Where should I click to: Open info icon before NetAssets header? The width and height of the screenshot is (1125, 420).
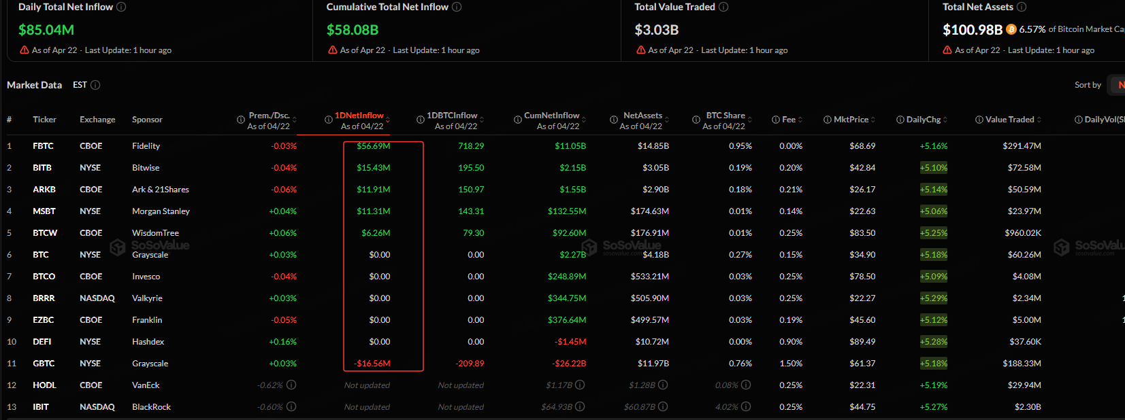coord(614,120)
